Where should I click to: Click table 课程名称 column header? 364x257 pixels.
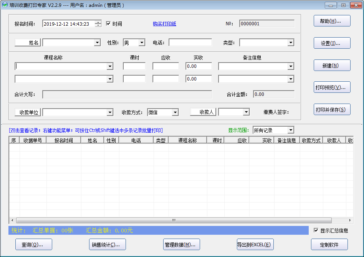pos(188,140)
